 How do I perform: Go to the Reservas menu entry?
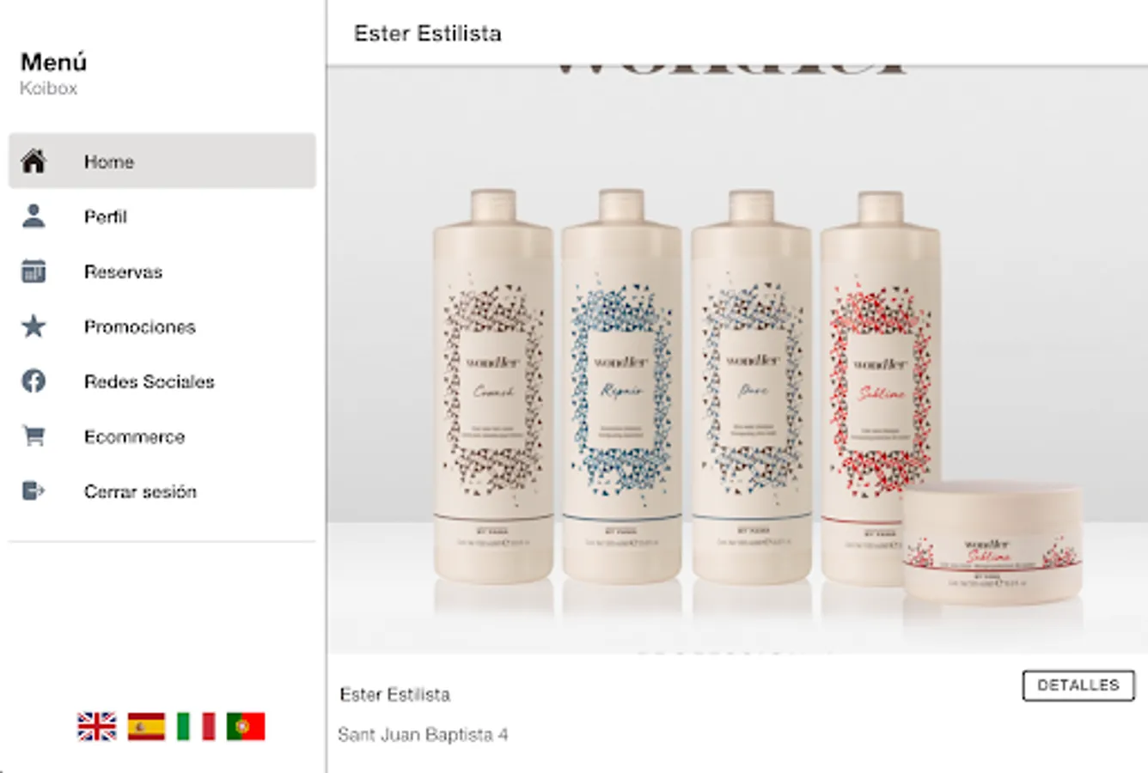(162, 271)
